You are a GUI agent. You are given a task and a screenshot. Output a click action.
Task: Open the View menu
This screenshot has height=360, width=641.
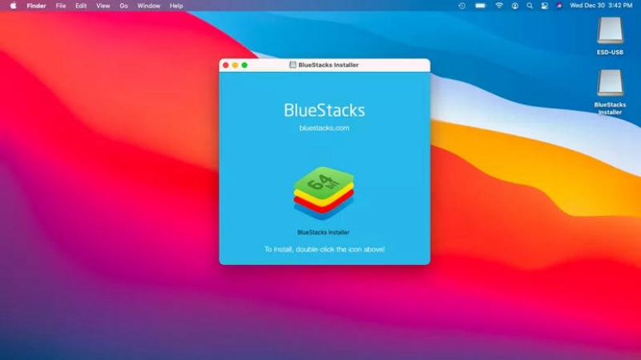103,6
